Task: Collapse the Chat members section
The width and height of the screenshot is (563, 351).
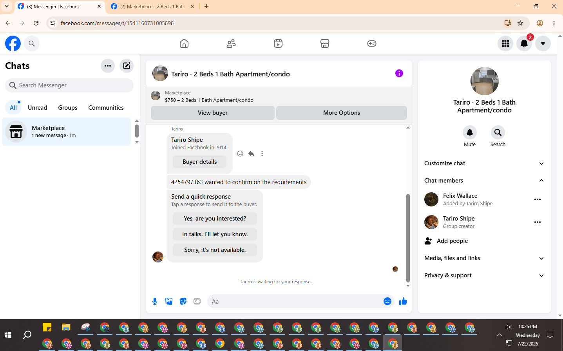Action: coord(484,181)
